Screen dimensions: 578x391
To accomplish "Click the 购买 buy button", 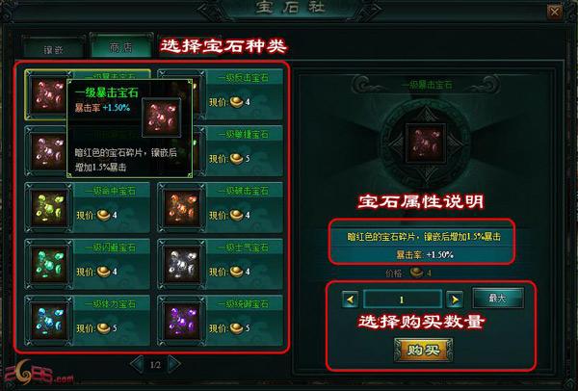I will (x=423, y=351).
